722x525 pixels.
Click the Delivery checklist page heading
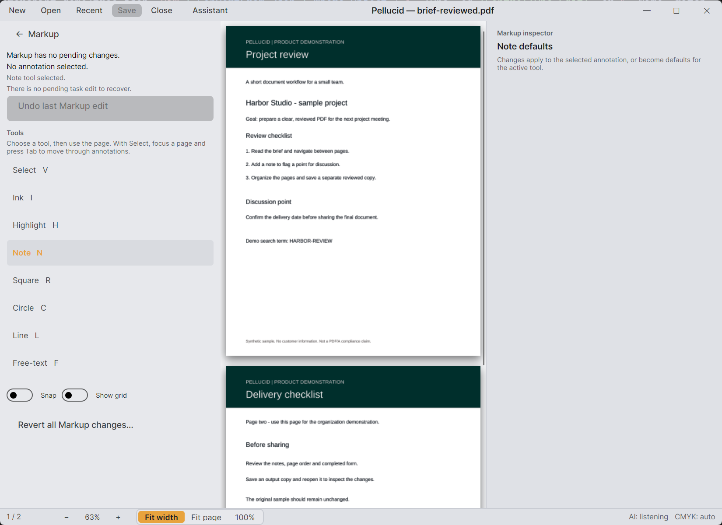point(284,395)
